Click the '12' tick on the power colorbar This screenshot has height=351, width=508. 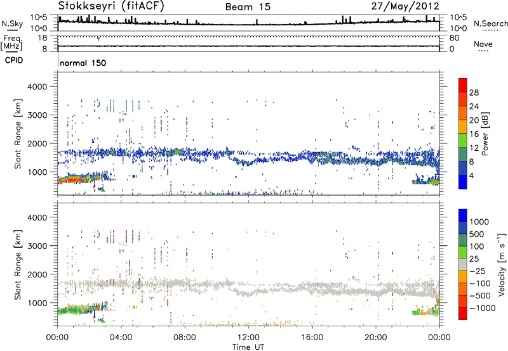click(x=474, y=148)
